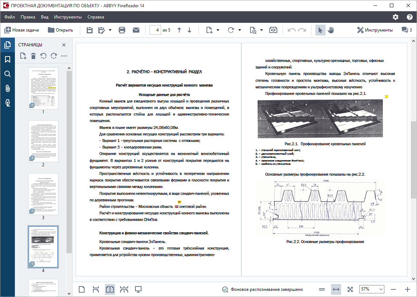
Task: Select page 3 thumbnail
Action: (x=43, y=194)
